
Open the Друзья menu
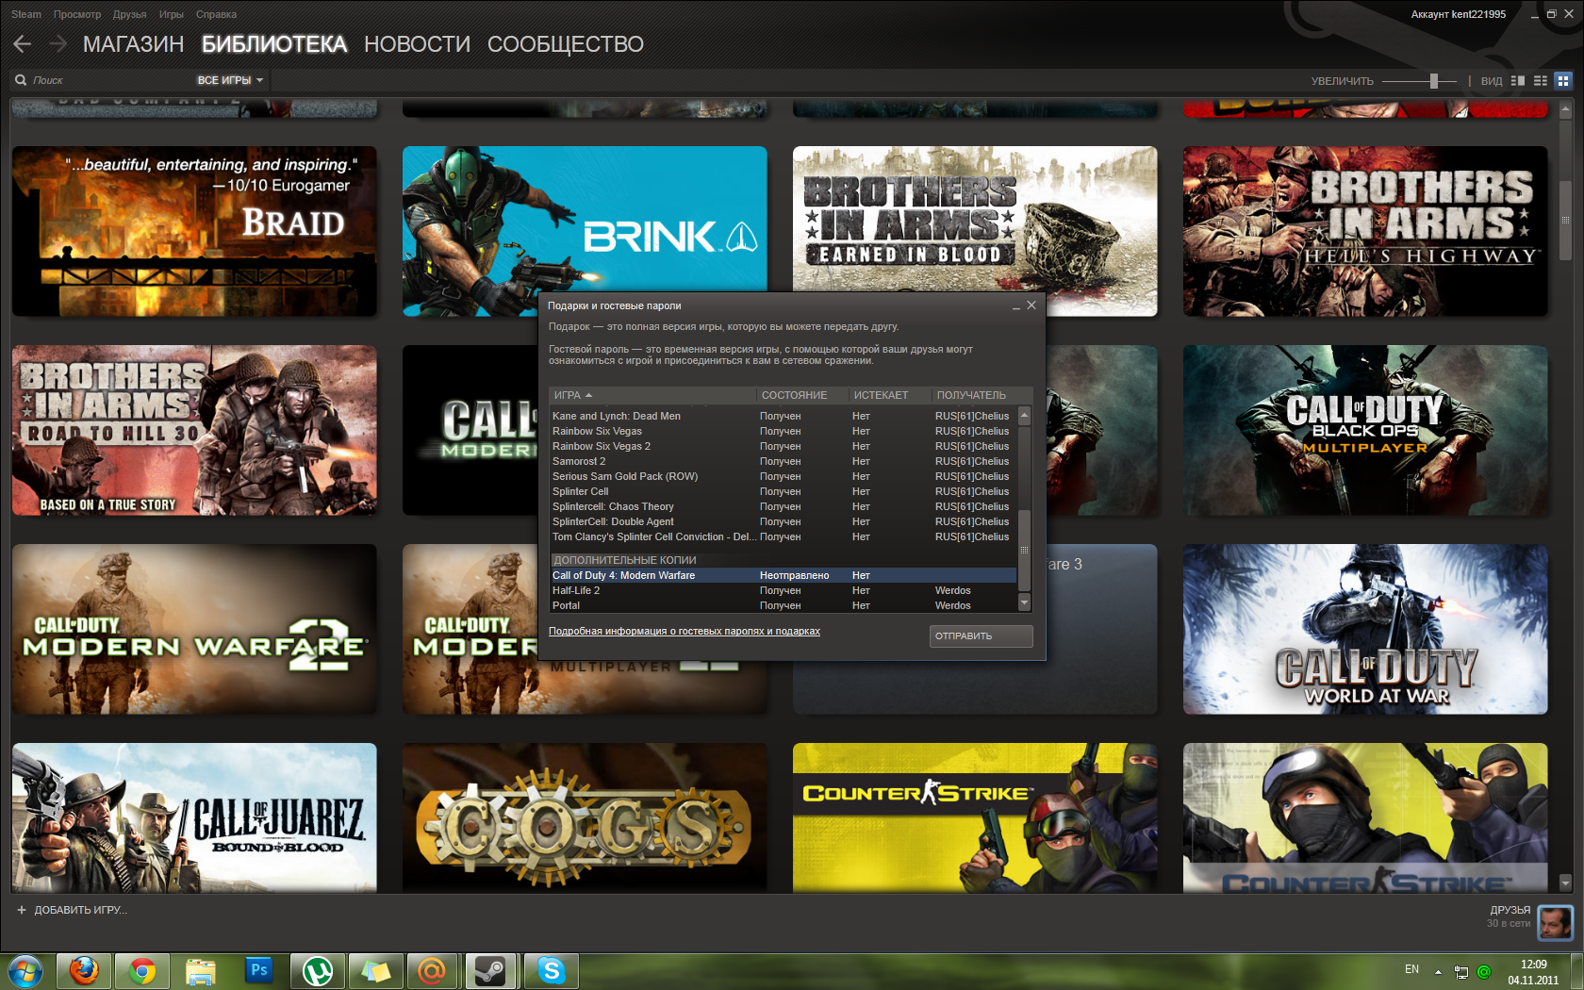point(130,14)
